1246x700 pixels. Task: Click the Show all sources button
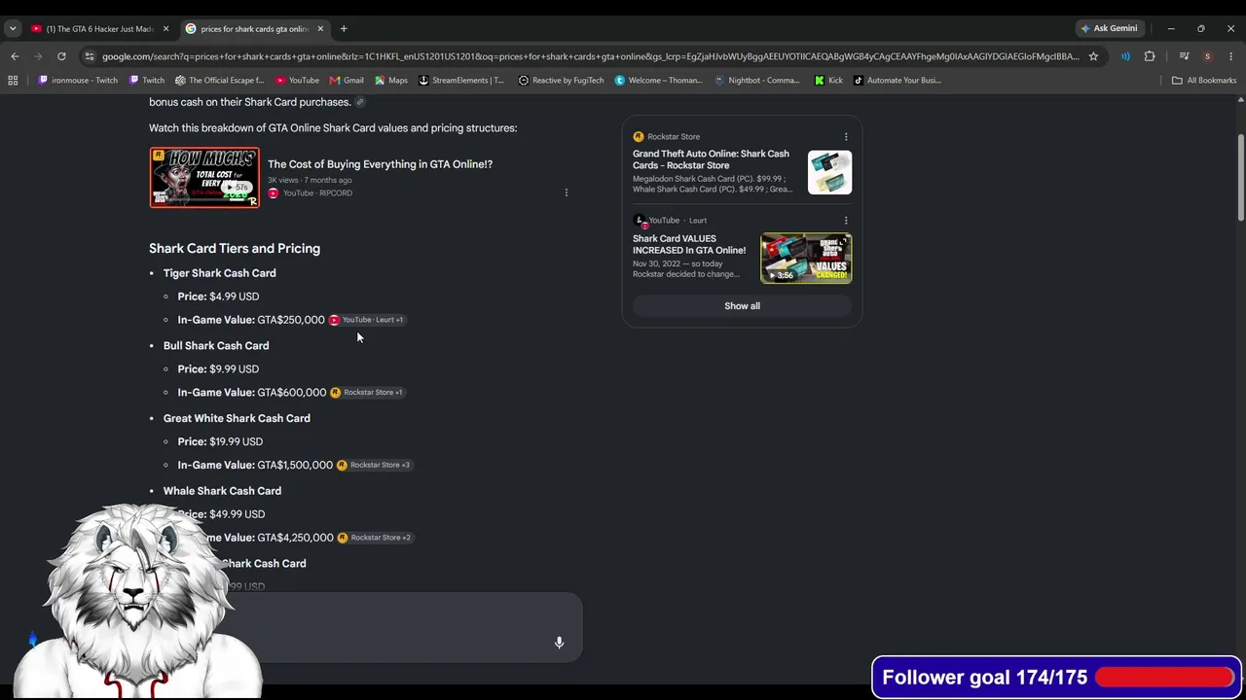(x=742, y=306)
